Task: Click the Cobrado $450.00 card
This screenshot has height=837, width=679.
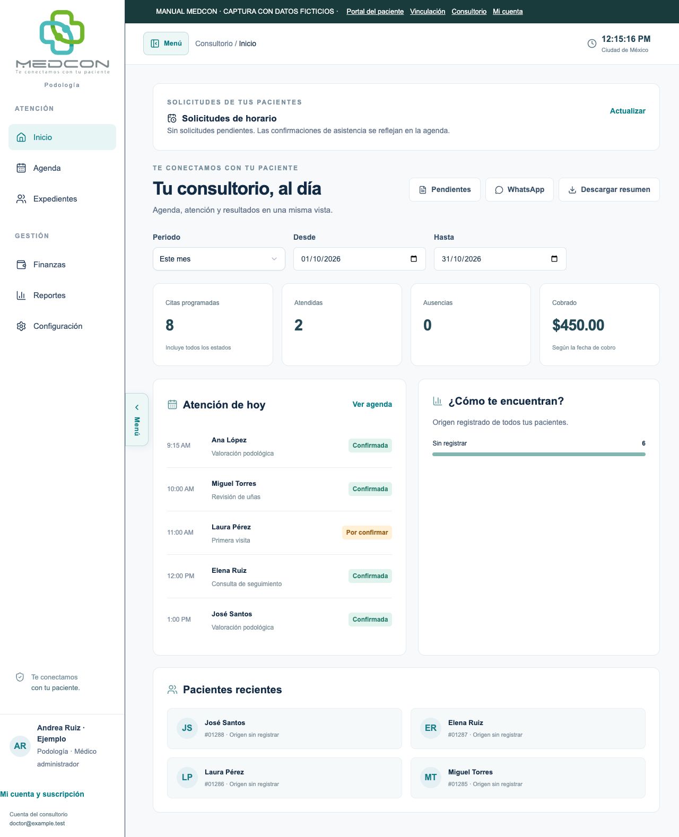Action: click(x=599, y=325)
